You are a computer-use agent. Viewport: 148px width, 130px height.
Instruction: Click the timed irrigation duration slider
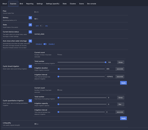pos(81,69)
